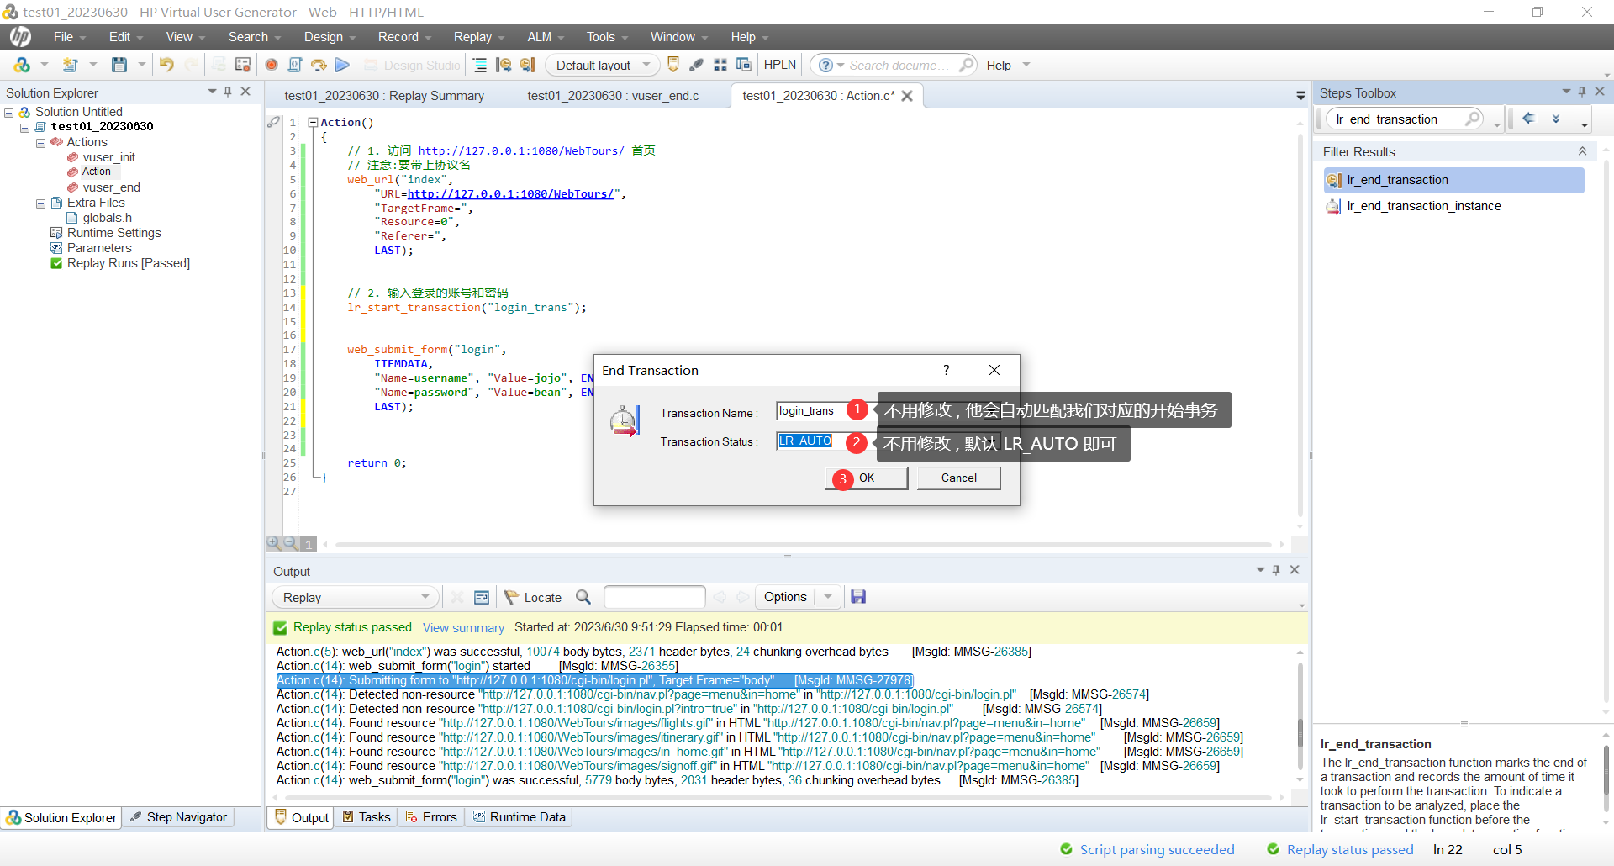Click the double-chevron icon in Steps Toolbox
The image size is (1614, 866).
pyautogui.click(x=1556, y=119)
